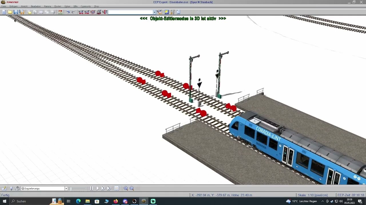Click the triple-arrow fastest forward button
This screenshot has width=366, height=205.
tap(109, 188)
